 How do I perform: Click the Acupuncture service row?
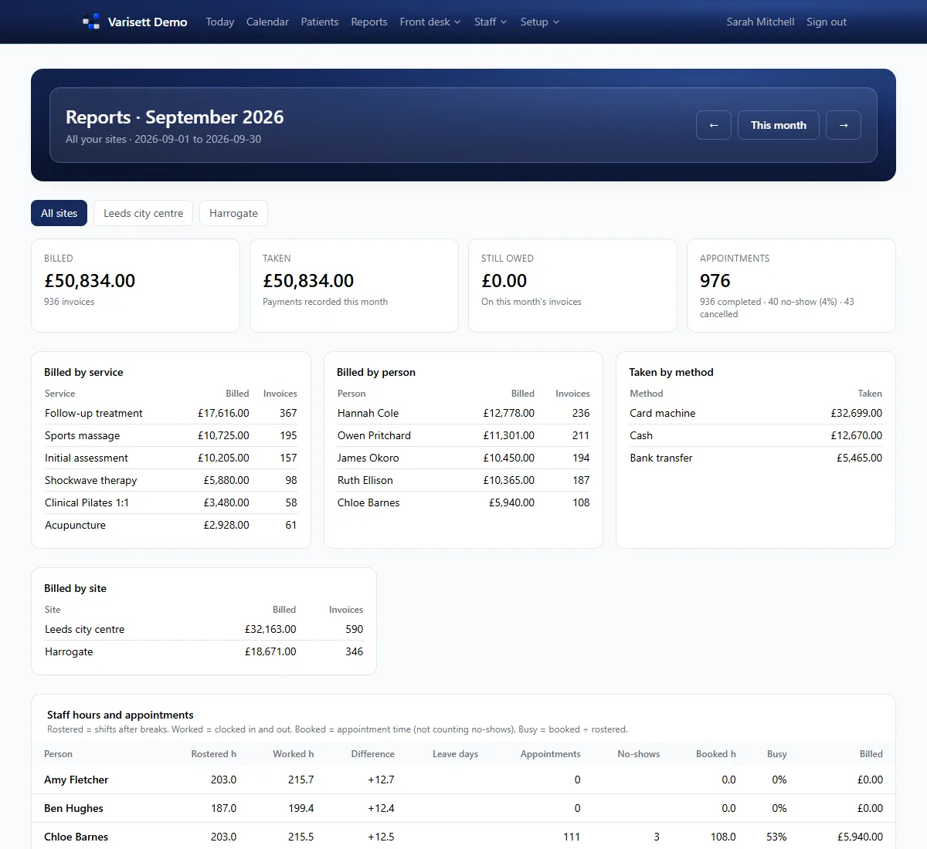click(x=171, y=525)
